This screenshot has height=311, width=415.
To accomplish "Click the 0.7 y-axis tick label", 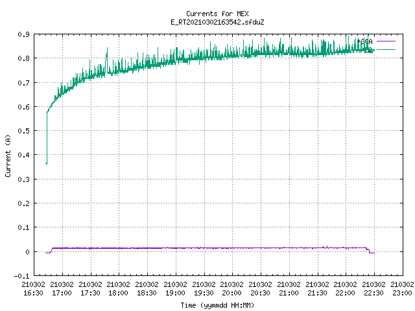I will [23, 83].
